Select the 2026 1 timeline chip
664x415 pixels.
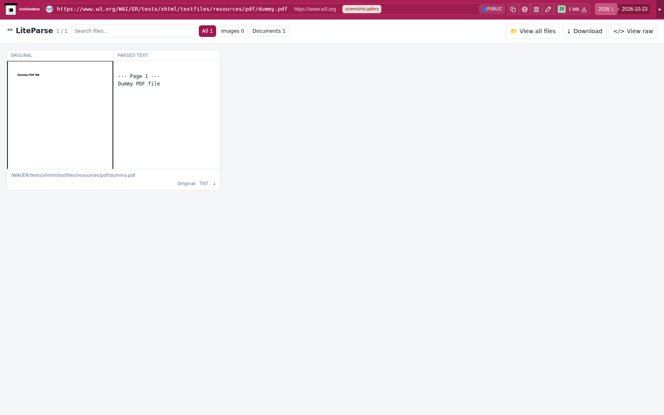[x=605, y=9]
